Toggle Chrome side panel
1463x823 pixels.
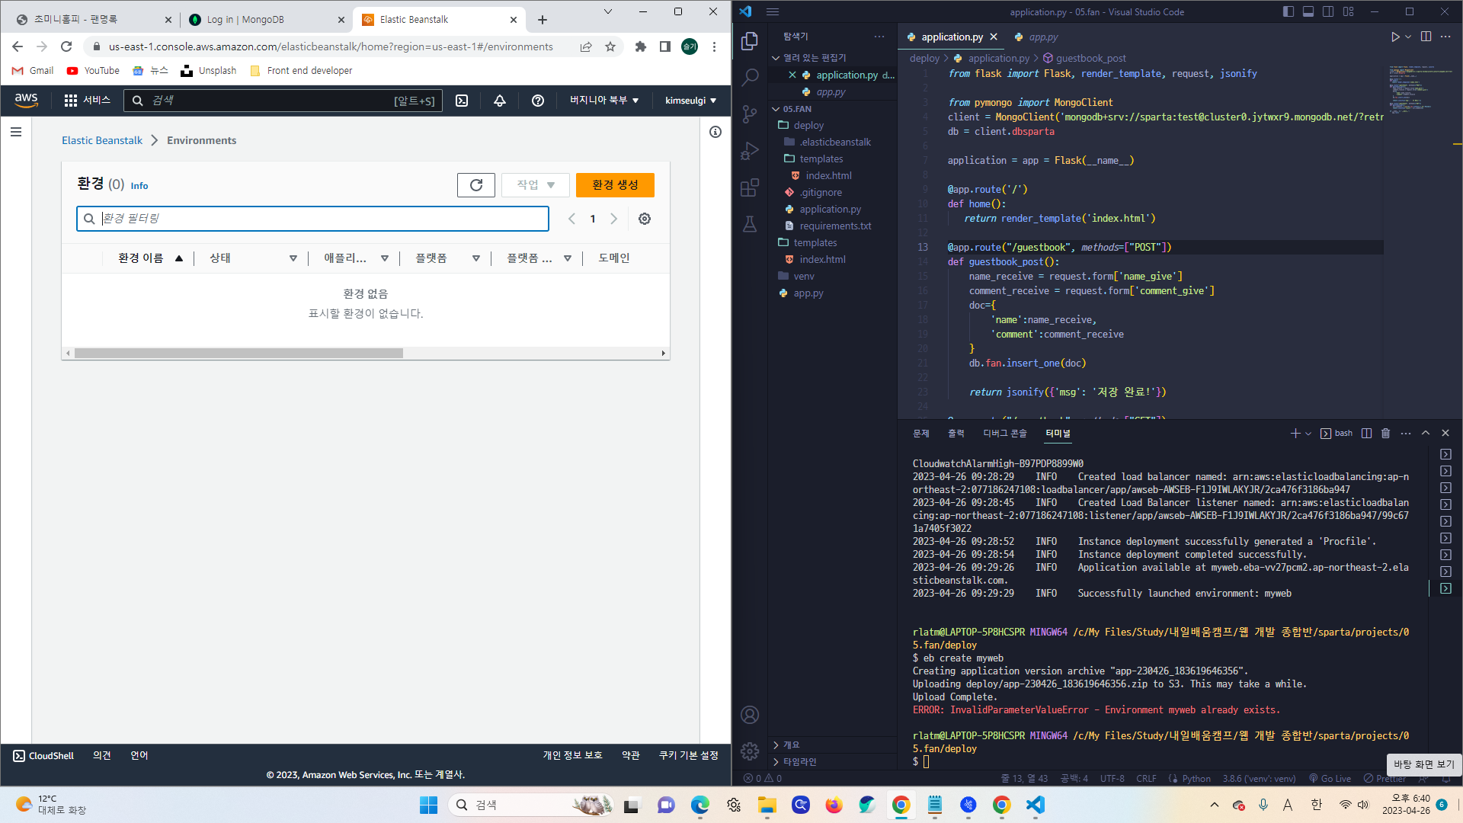click(665, 46)
